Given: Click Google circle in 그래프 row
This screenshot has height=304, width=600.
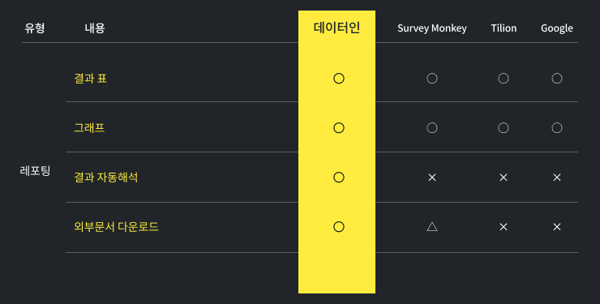Looking at the screenshot, I should (557, 128).
